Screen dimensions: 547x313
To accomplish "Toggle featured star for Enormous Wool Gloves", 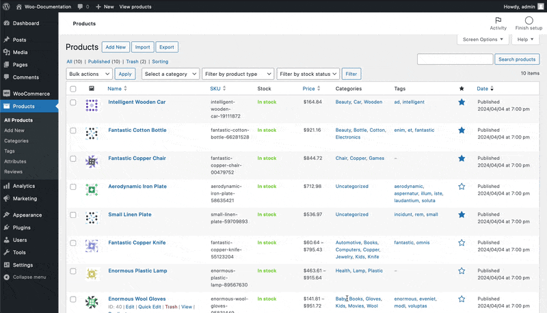I will 462,299.
